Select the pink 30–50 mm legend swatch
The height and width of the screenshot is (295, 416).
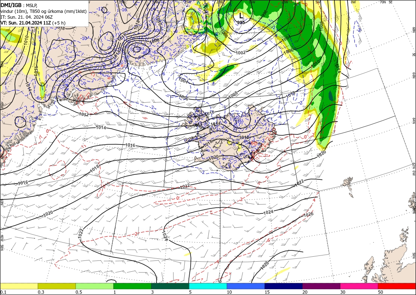pyautogui.click(x=359, y=286)
